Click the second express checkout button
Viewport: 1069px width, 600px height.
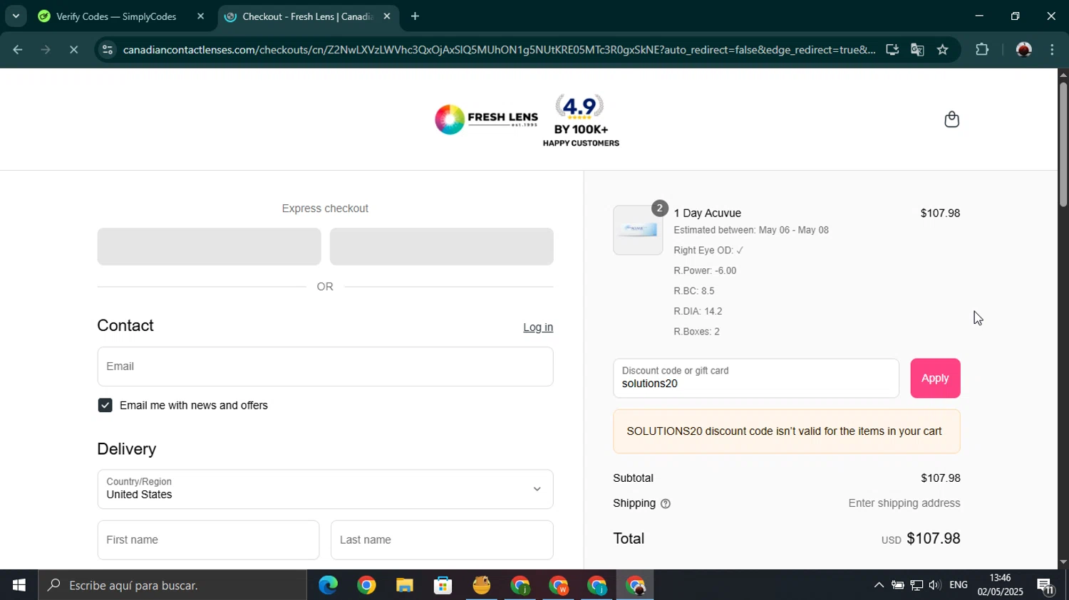pyautogui.click(x=442, y=246)
